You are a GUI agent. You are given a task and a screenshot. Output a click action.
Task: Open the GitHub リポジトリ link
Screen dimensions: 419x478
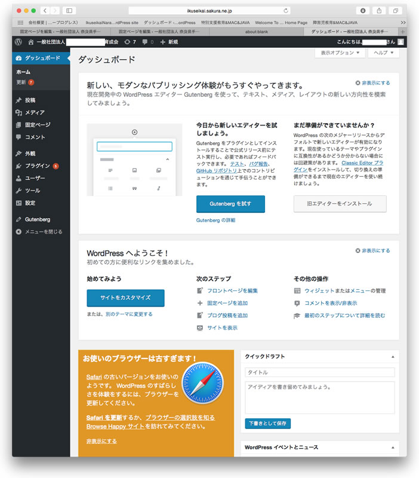pyautogui.click(x=217, y=171)
